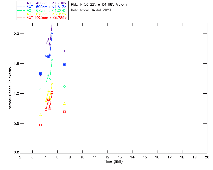Click the x-axis tick label 7
This screenshot has height=170, width=213.
coord(45,157)
